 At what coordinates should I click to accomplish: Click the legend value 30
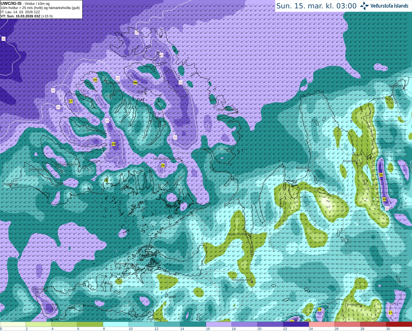388,329
